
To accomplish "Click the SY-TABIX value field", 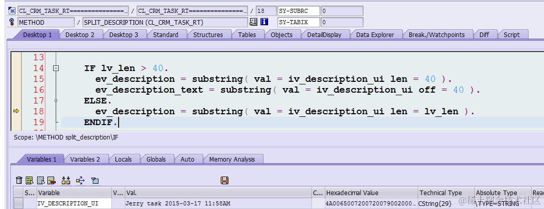I will (342, 22).
